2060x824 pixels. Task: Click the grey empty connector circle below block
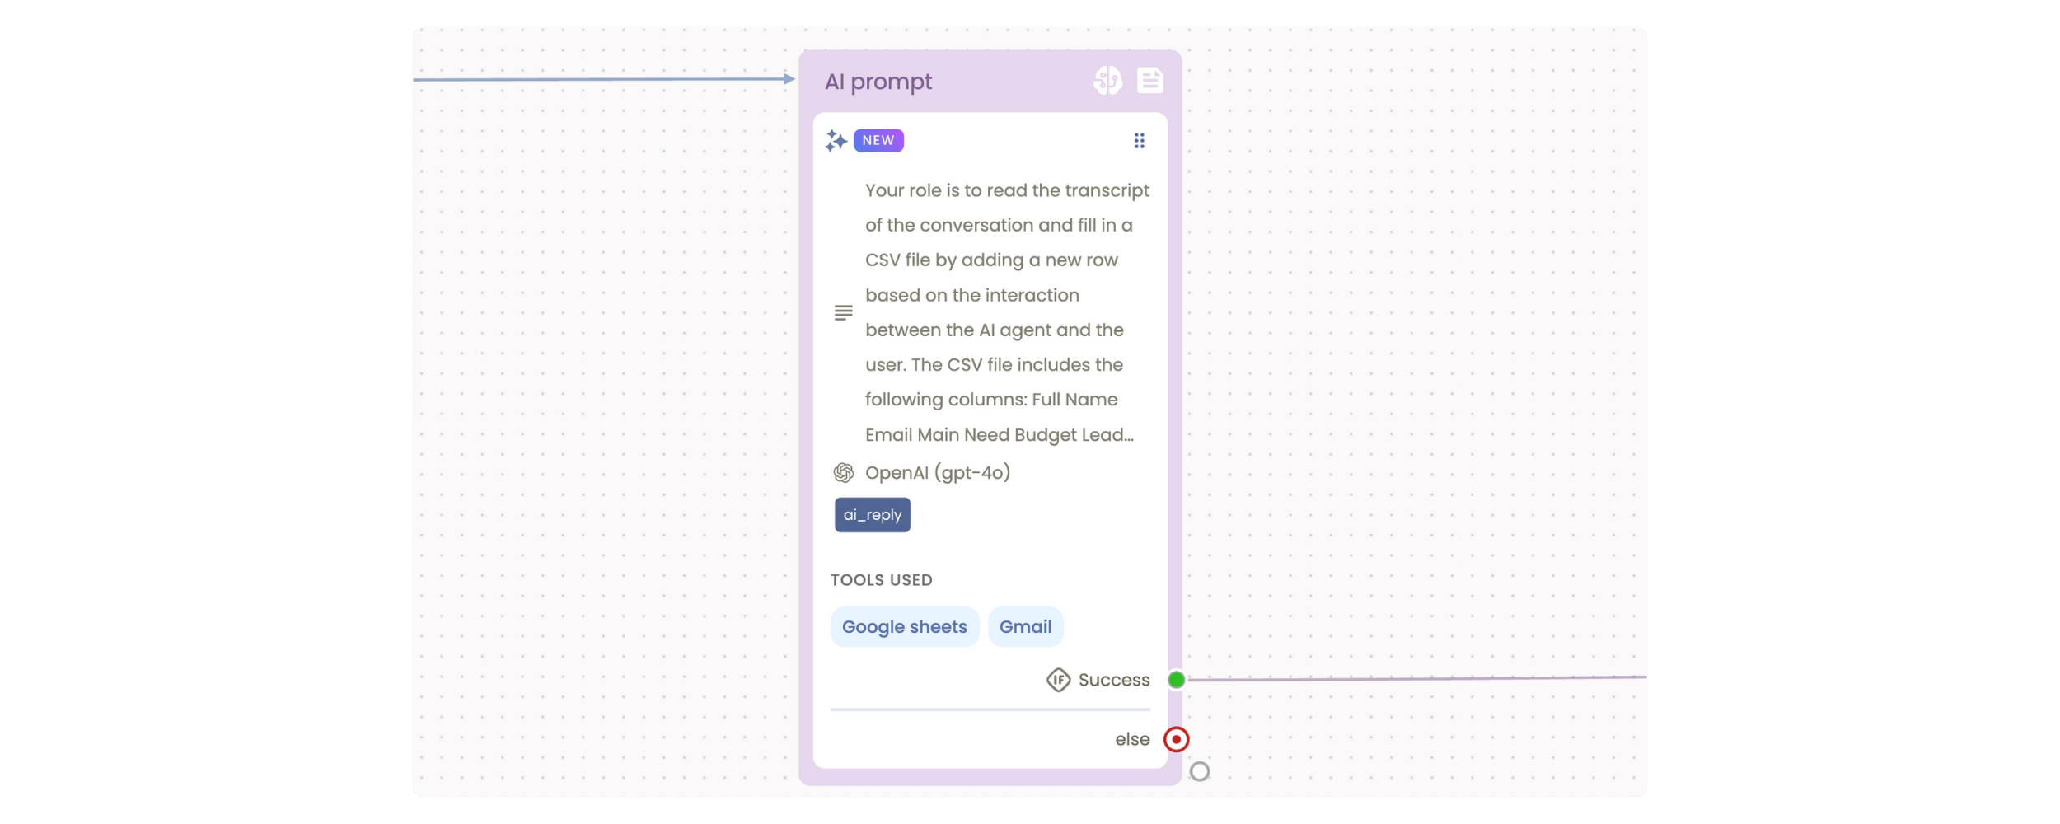1200,771
